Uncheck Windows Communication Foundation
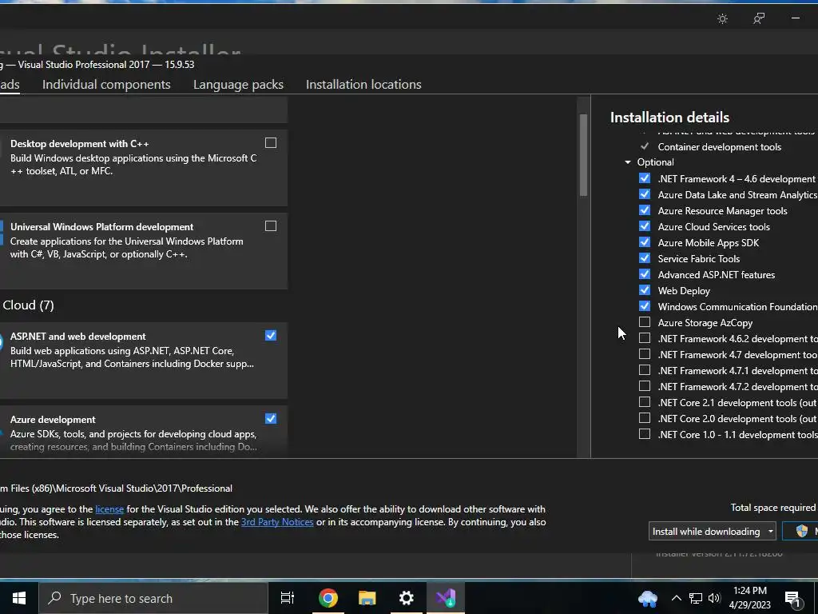818x614 pixels. point(645,306)
